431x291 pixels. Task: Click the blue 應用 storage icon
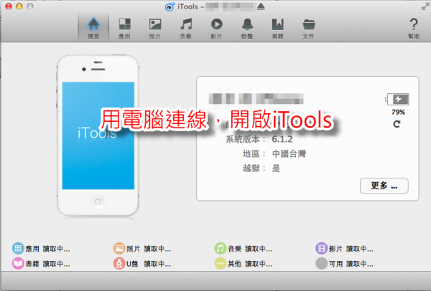point(18,249)
